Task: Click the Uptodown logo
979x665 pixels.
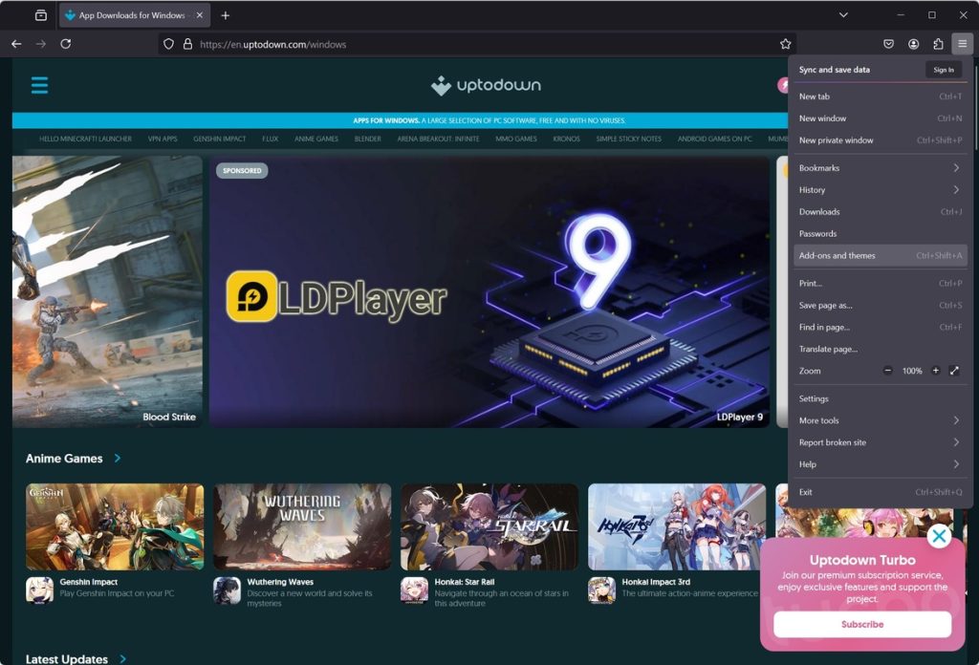Action: [486, 85]
